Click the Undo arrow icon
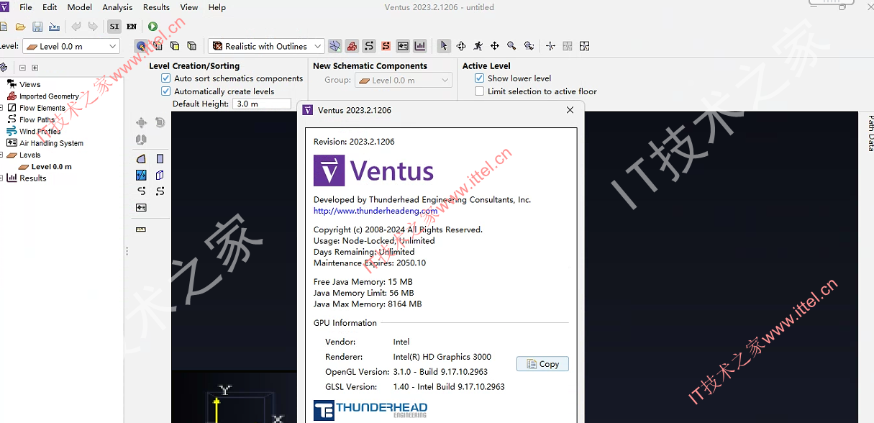874x423 pixels. (76, 27)
